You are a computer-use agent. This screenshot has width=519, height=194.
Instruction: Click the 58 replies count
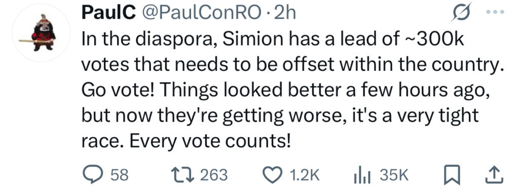119,175
